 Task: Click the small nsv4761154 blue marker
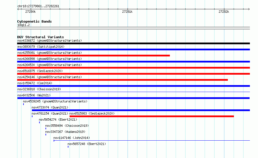[32, 116]
